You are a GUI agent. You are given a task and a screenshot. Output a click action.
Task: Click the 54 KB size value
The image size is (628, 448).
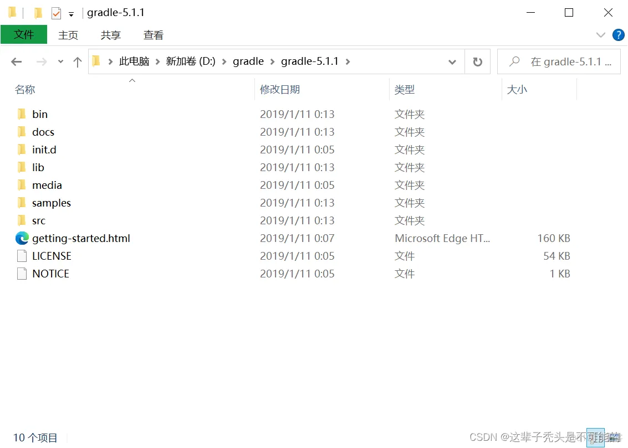[x=556, y=256]
